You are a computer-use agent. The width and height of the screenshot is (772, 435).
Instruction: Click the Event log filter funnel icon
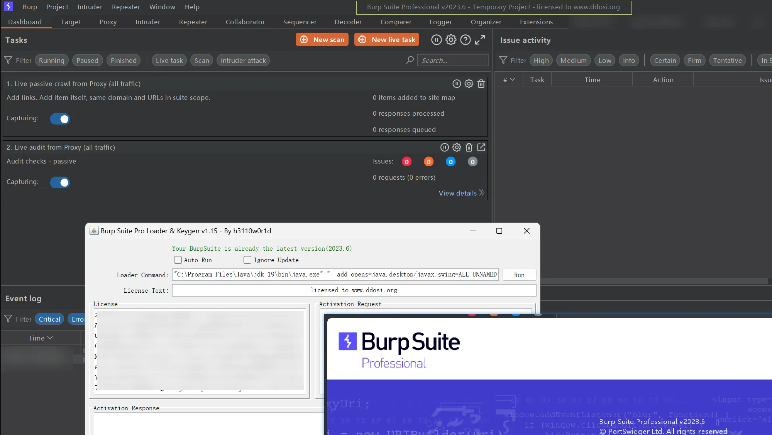click(x=8, y=319)
